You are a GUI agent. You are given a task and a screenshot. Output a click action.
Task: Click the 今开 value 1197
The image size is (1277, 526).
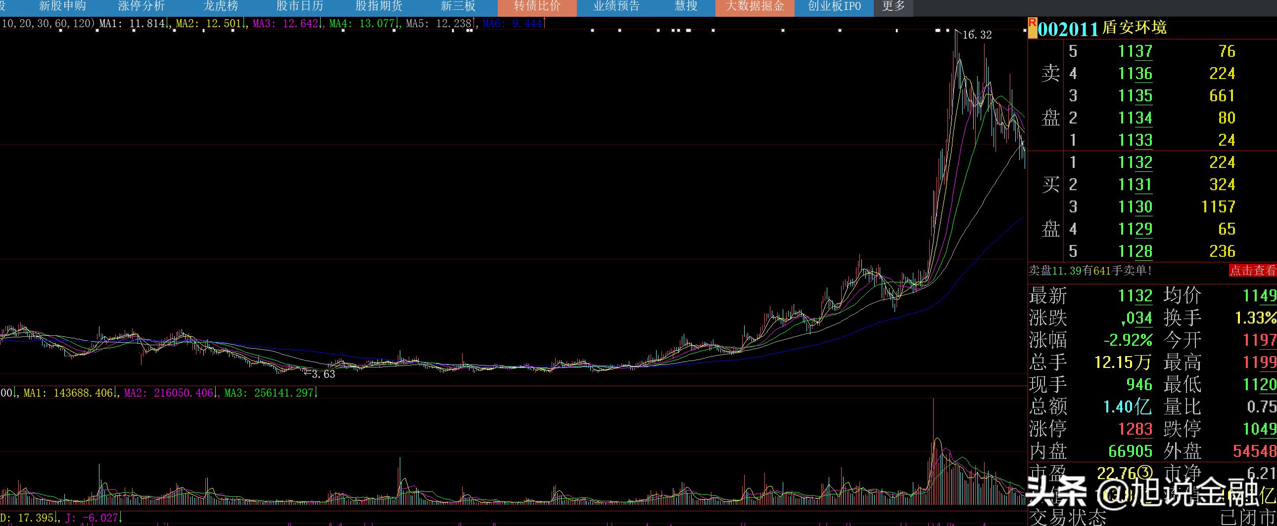click(x=1260, y=340)
